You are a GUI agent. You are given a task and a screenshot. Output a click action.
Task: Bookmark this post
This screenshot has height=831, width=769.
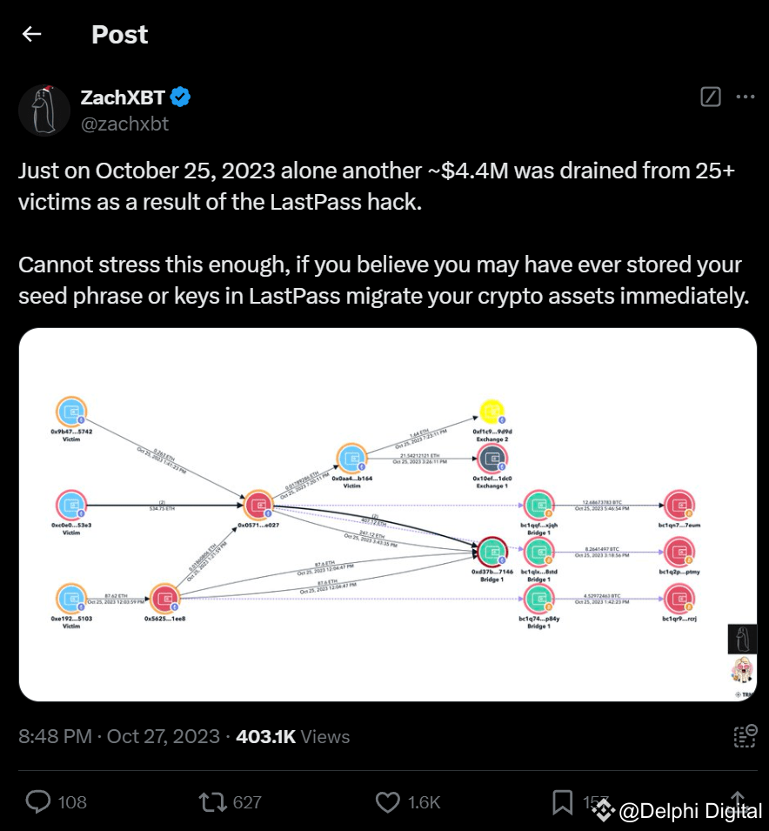[563, 801]
